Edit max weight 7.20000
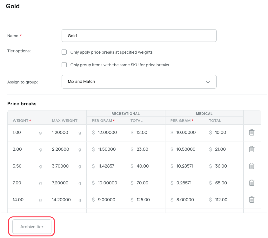Viewport: 268px width, 238px height. pos(60,183)
